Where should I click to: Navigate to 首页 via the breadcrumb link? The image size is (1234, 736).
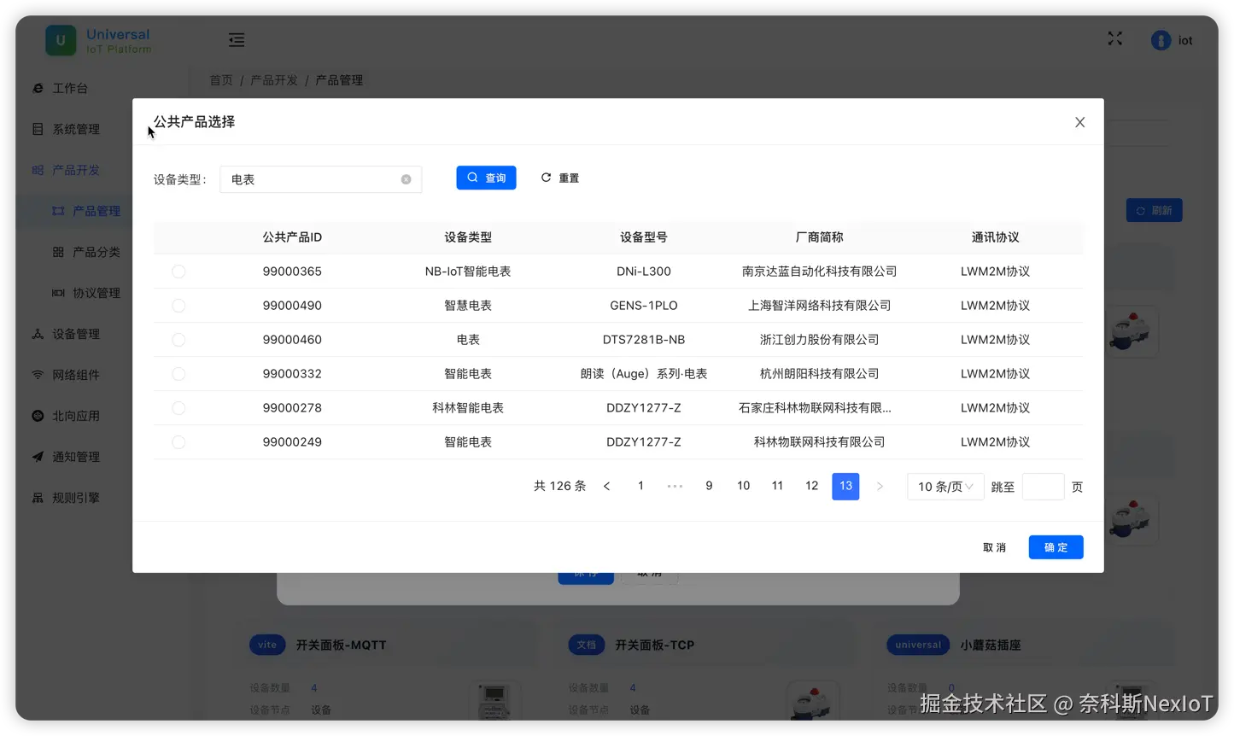(219, 79)
